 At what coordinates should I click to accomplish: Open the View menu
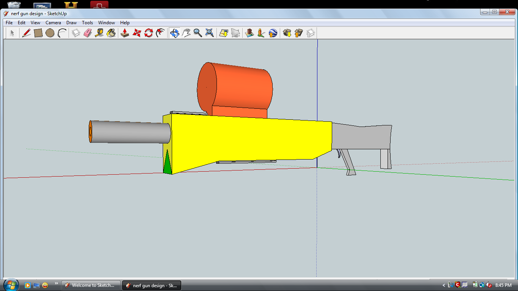36,23
